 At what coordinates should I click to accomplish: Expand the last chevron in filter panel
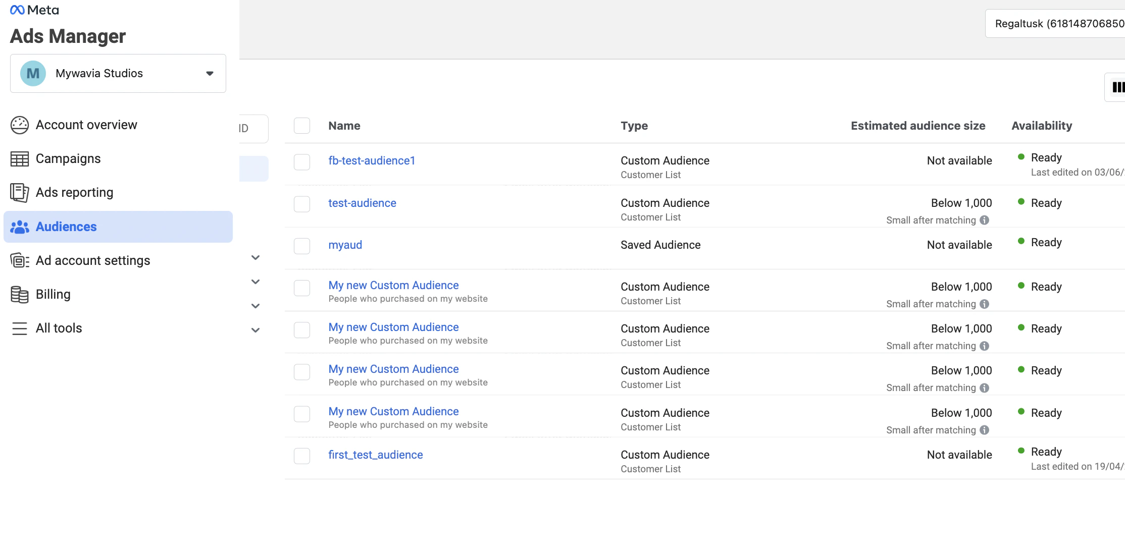click(x=255, y=330)
